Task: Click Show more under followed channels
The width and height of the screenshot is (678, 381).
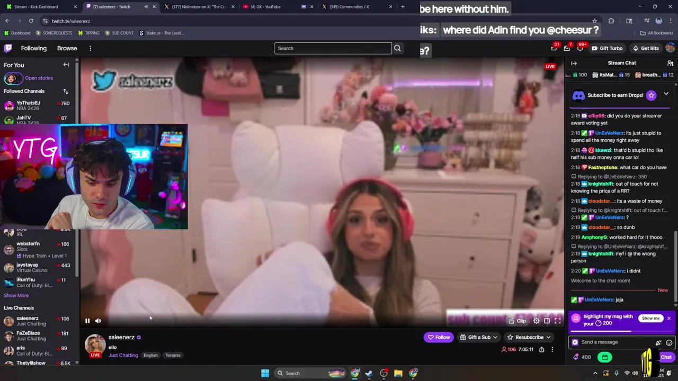Action: tap(16, 295)
